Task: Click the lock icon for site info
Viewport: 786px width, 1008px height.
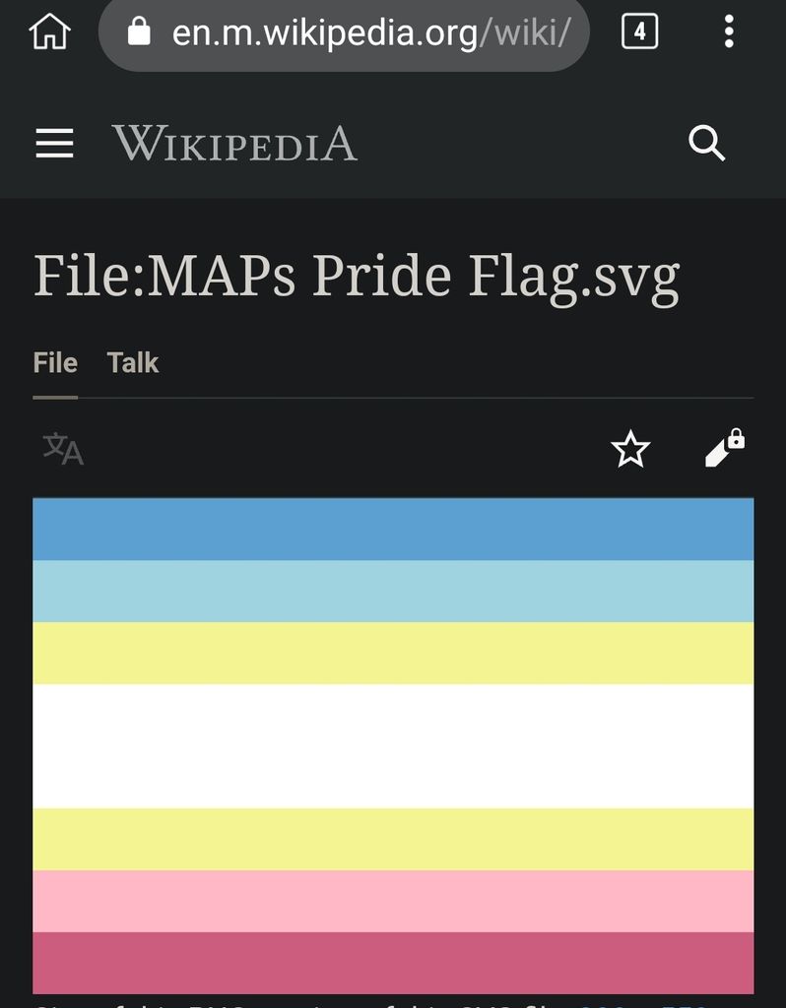Action: click(140, 32)
